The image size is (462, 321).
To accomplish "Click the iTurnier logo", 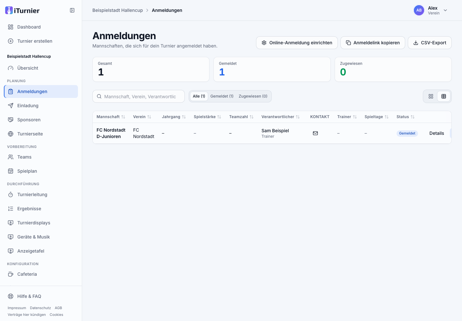I will pyautogui.click(x=22, y=10).
